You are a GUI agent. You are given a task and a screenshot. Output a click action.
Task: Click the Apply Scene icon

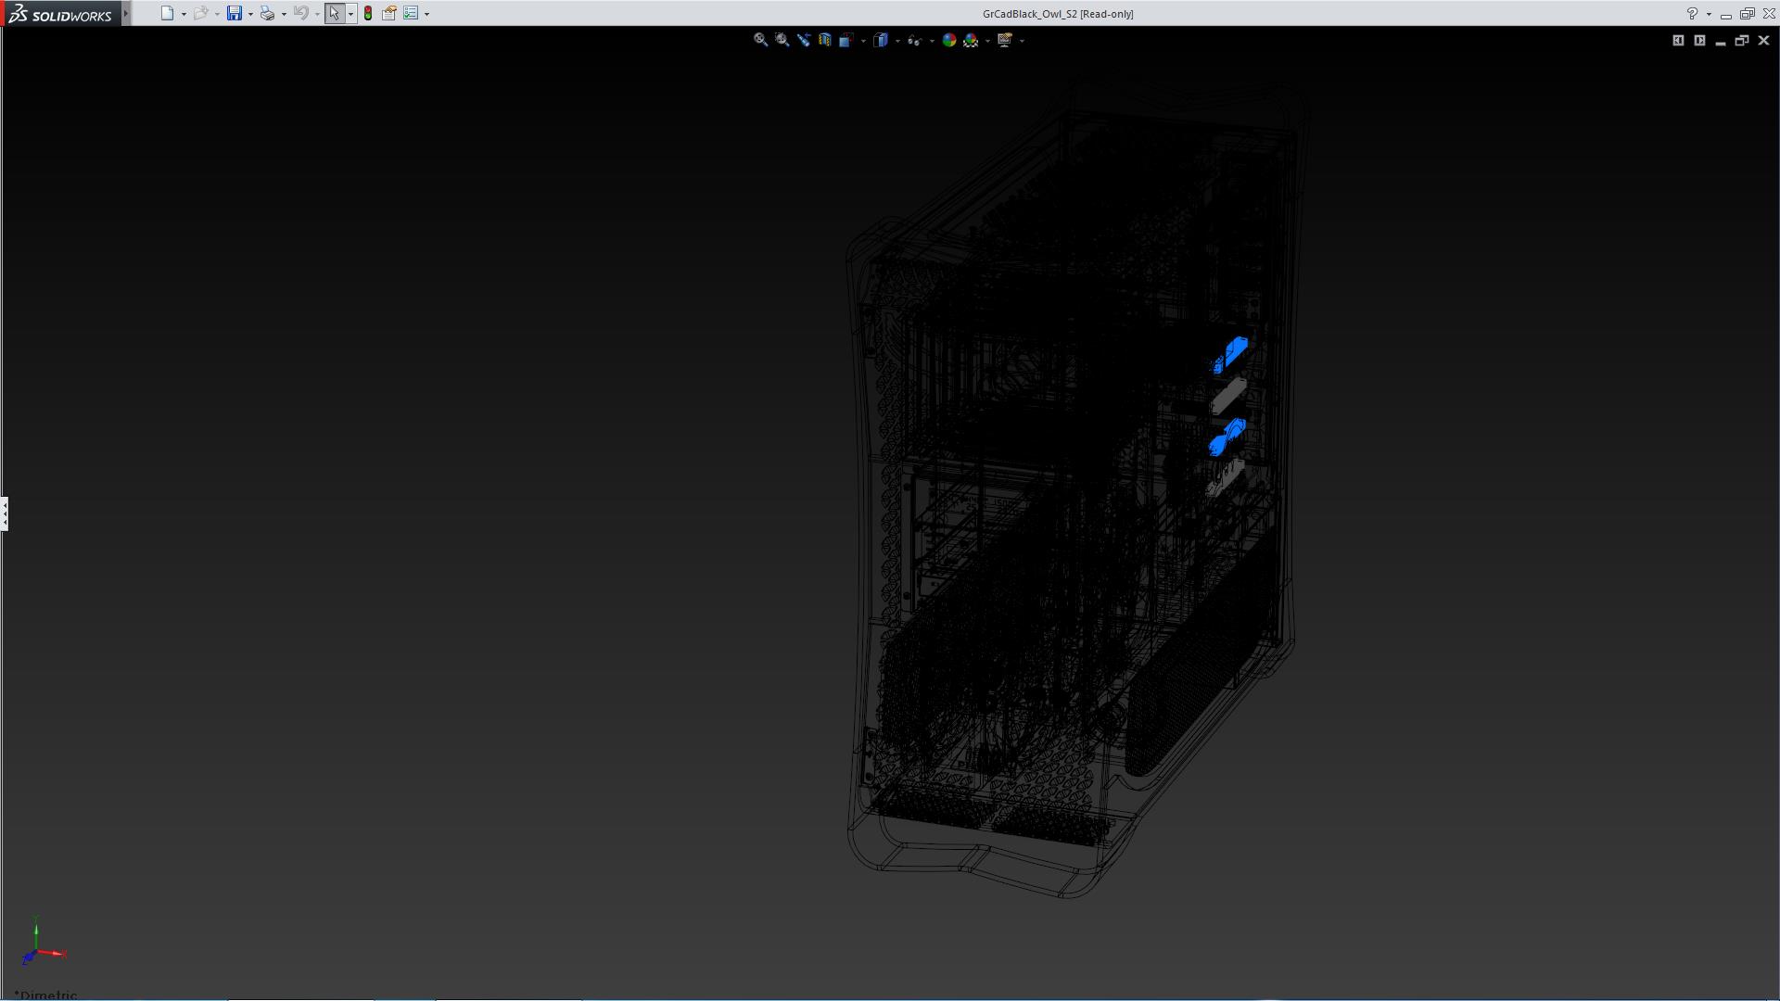[x=971, y=40]
